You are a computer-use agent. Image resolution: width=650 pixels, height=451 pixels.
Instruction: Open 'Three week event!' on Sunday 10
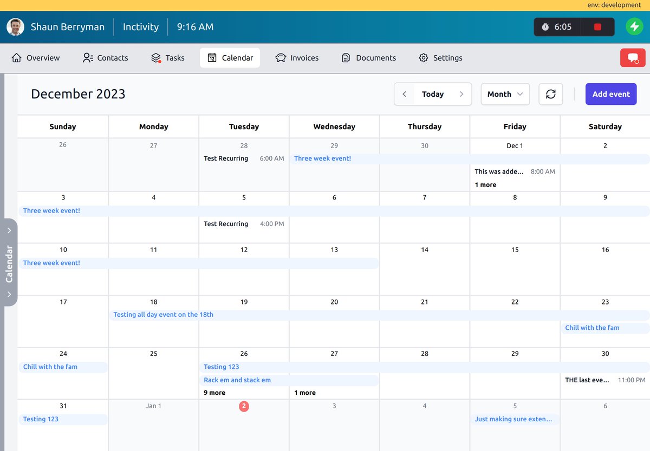[x=199, y=263]
